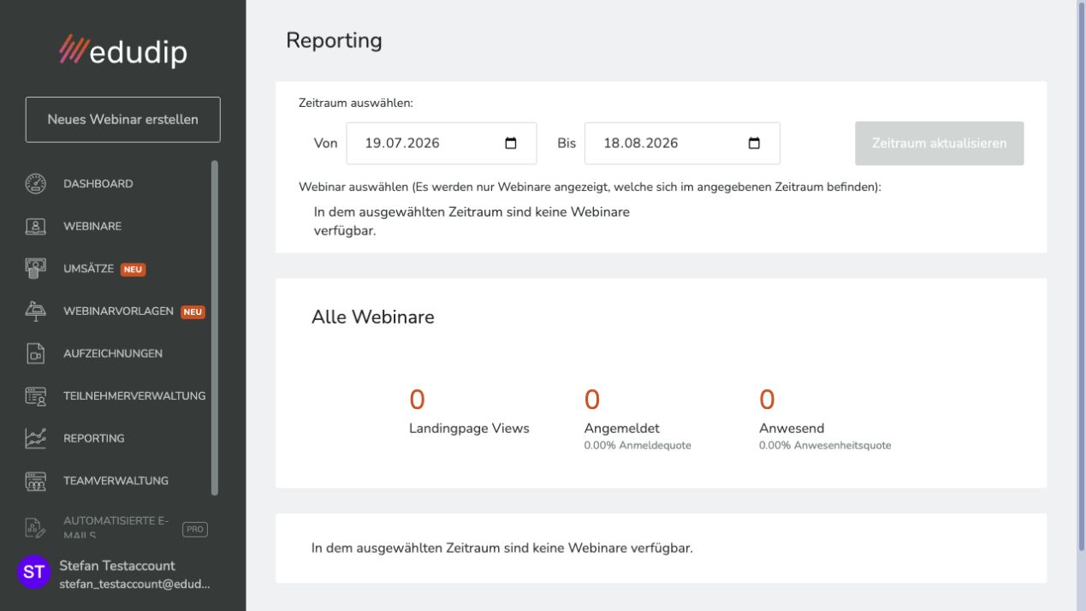Click the Teamverwaltung team icon
Image resolution: width=1086 pixels, height=611 pixels.
pos(34,480)
